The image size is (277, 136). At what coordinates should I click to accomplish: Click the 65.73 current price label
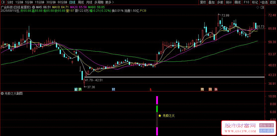(260, 27)
